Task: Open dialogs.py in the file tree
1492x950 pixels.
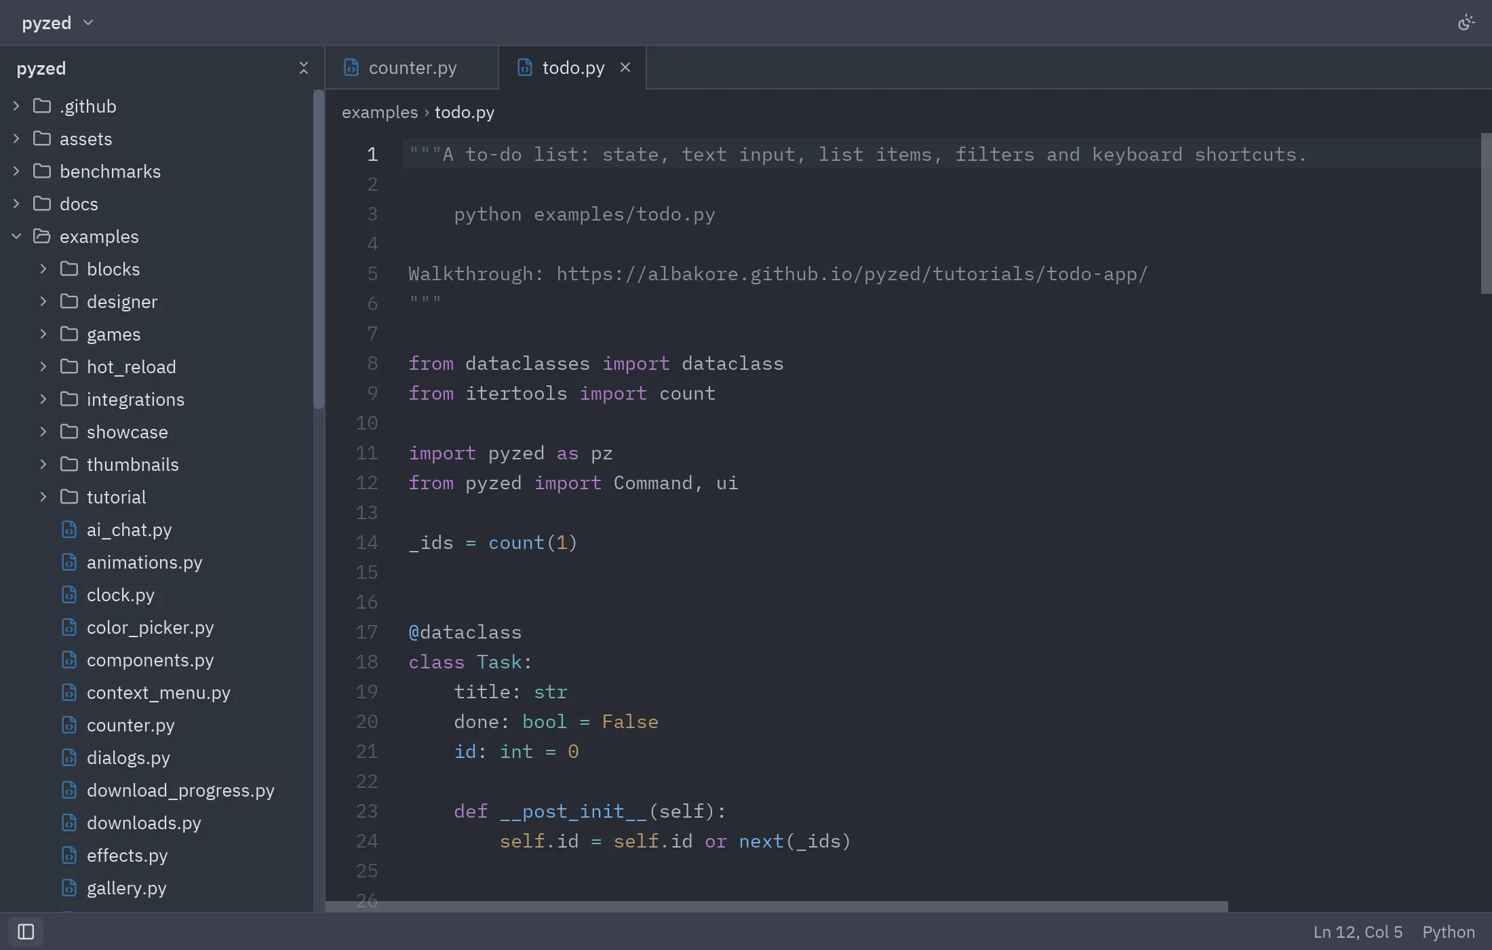Action: tap(156, 757)
